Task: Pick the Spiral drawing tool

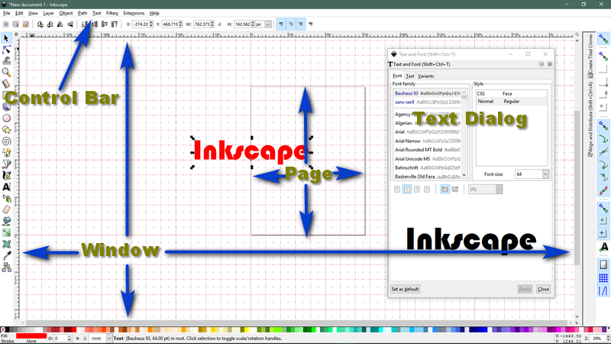Action: point(6,141)
